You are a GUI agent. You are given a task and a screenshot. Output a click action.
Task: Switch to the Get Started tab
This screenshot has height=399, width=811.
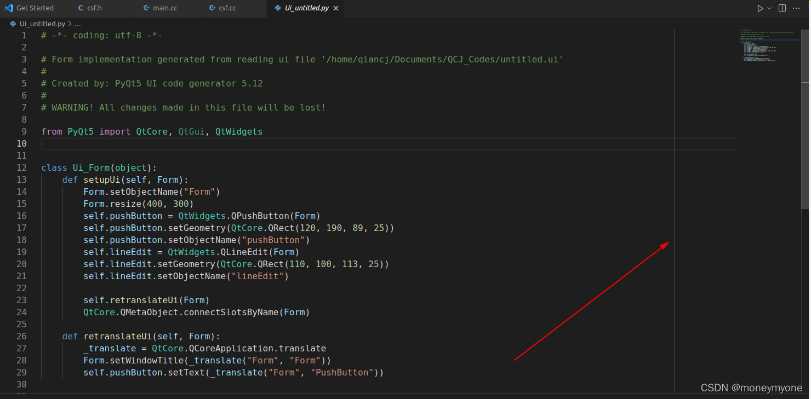click(x=35, y=8)
